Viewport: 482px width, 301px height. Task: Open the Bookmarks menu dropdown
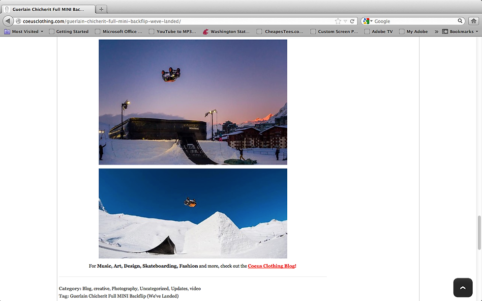460,31
